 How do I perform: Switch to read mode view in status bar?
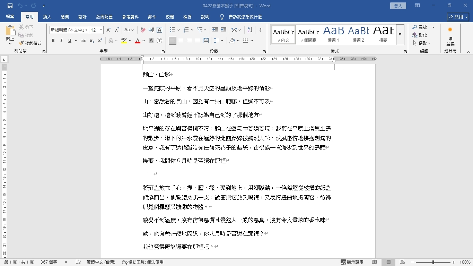tap(375, 262)
